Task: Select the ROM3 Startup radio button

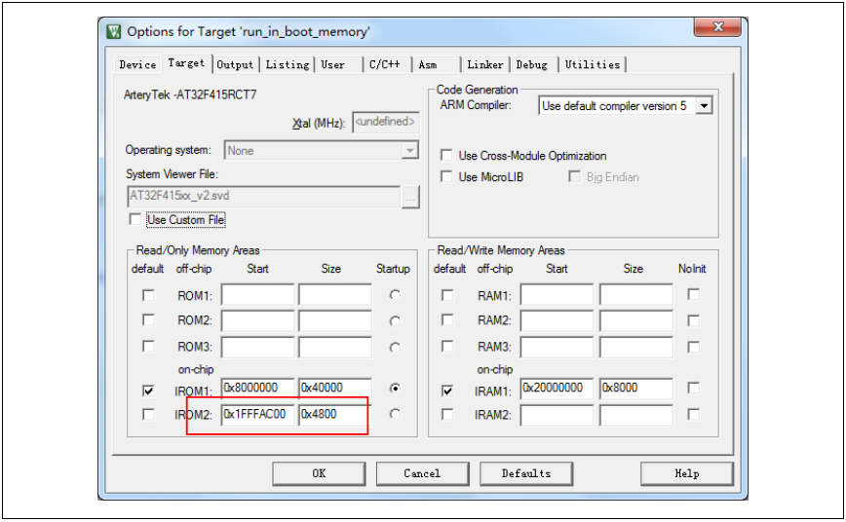Action: coord(395,348)
